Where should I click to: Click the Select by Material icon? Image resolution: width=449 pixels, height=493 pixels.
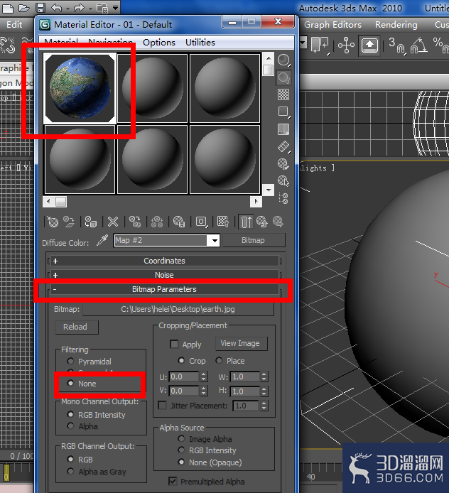[283, 180]
